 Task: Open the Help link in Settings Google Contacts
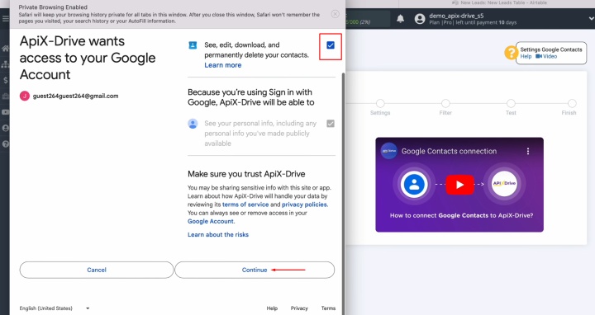(x=526, y=56)
